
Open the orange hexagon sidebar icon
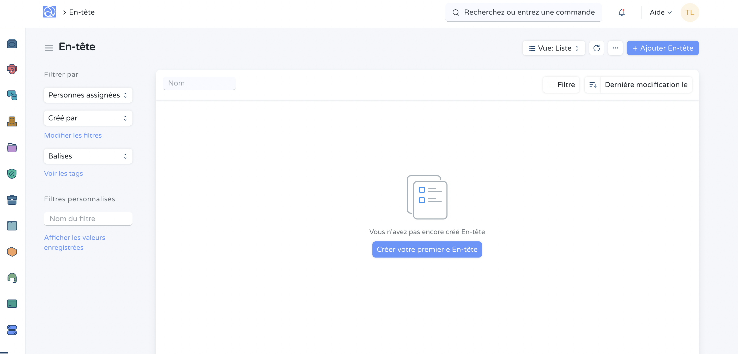tap(12, 252)
